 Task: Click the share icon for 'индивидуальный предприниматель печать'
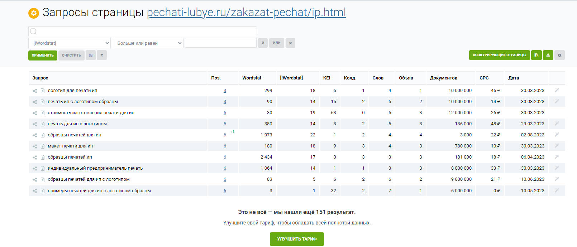(35, 169)
